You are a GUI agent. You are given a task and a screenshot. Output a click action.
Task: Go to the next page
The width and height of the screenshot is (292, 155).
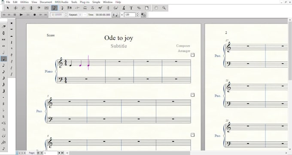(x=59, y=153)
